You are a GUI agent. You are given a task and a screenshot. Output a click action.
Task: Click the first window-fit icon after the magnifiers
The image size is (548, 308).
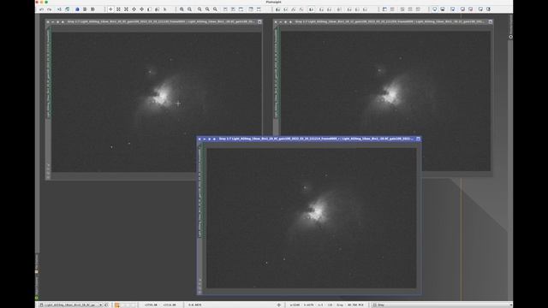tap(225, 9)
